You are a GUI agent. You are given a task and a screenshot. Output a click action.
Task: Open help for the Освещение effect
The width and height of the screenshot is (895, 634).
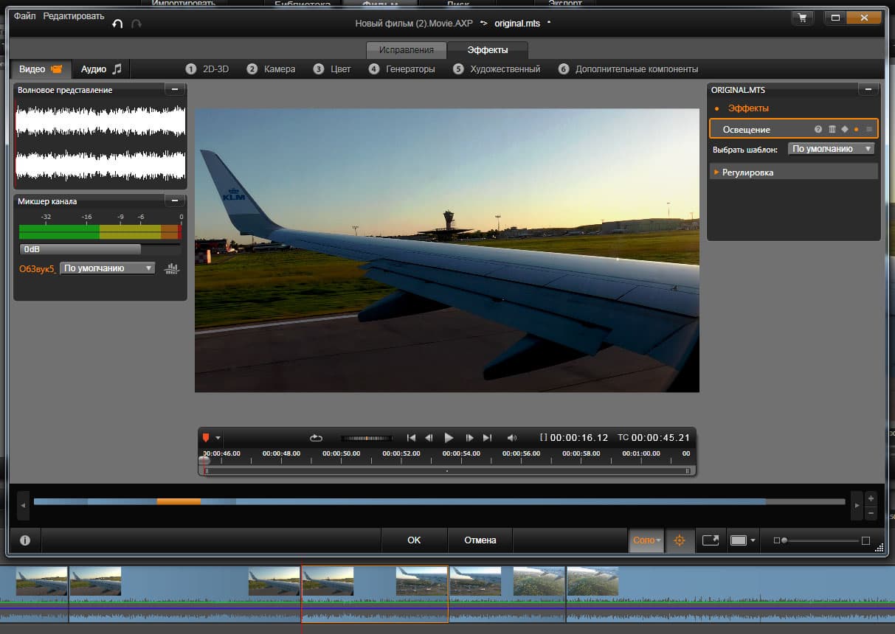[x=818, y=129]
